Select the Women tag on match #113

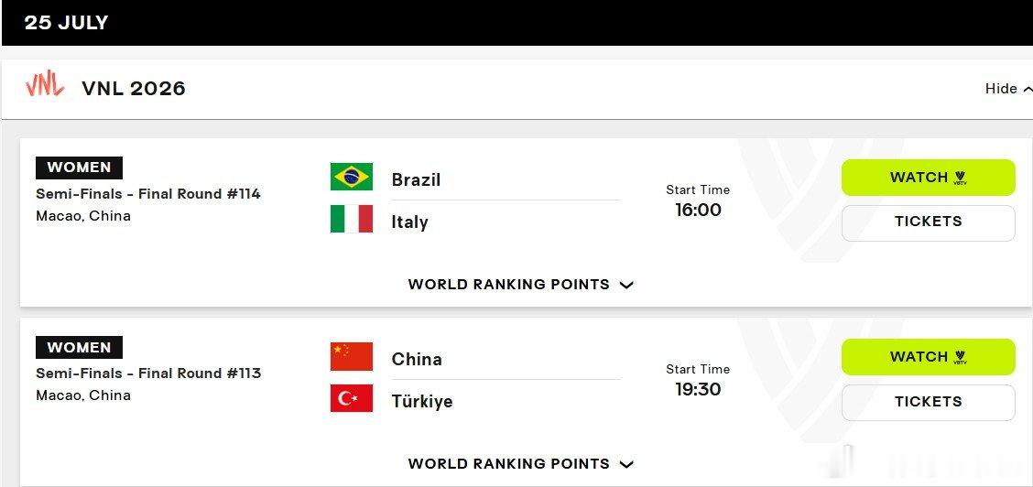click(79, 348)
